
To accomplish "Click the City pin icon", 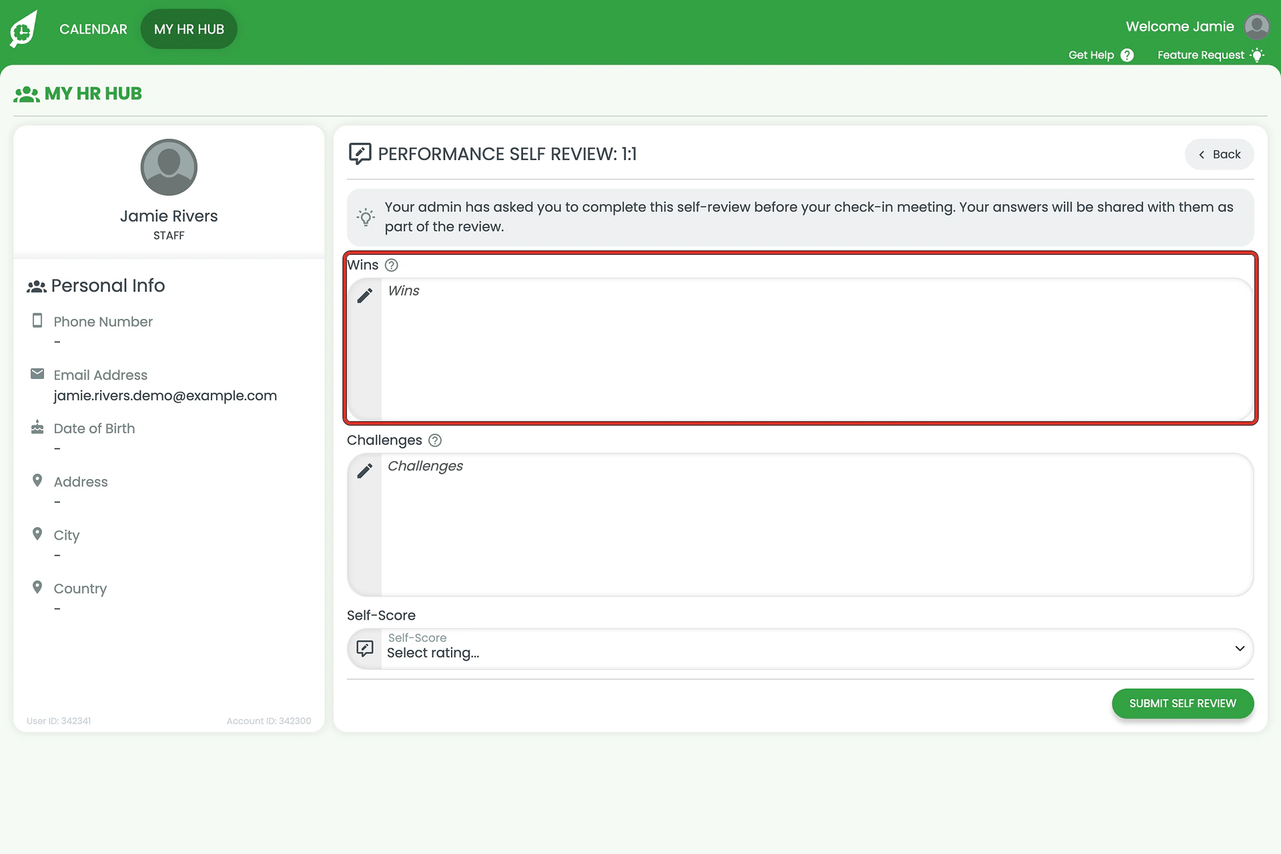I will pyautogui.click(x=37, y=534).
